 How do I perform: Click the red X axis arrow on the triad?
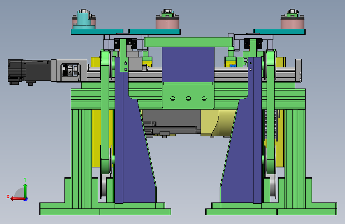pyautogui.click(x=18, y=199)
